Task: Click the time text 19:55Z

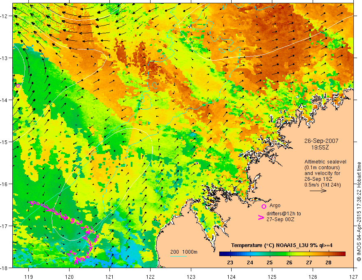Action: pos(320,147)
